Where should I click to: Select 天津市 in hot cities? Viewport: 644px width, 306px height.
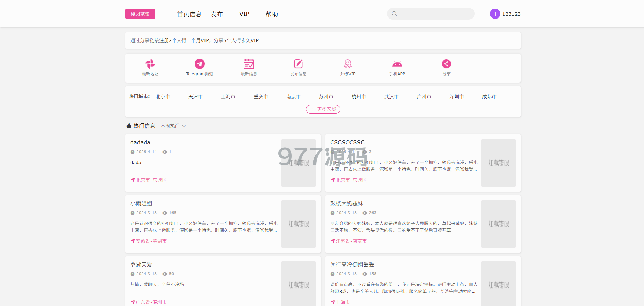pos(196,97)
